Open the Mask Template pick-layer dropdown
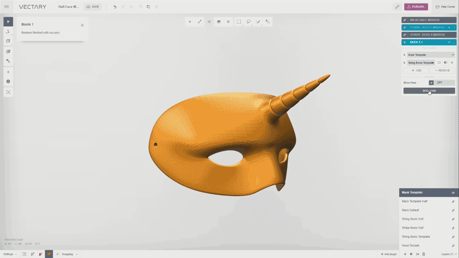The image size is (459, 258). (429, 55)
